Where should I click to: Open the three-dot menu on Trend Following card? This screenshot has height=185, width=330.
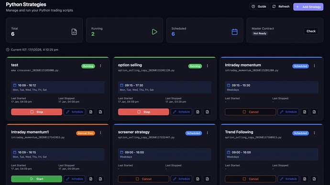pyautogui.click(x=314, y=133)
